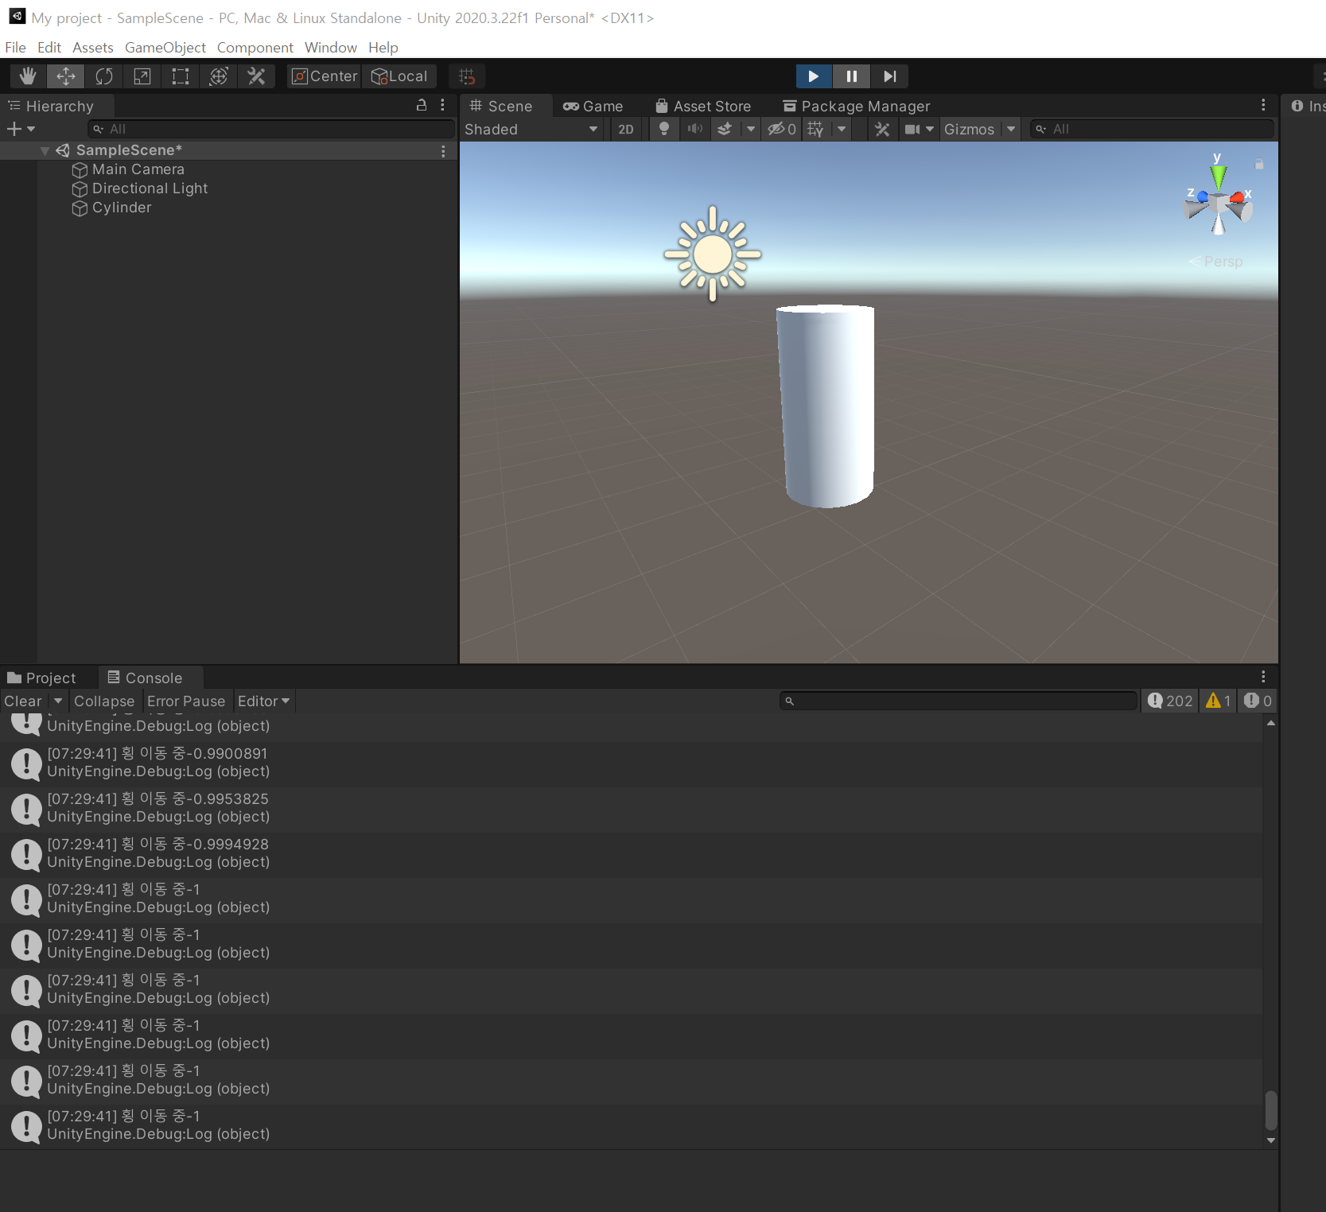Screen dimensions: 1326x1212
Task: Open the GameObject menu
Action: [x=165, y=48]
